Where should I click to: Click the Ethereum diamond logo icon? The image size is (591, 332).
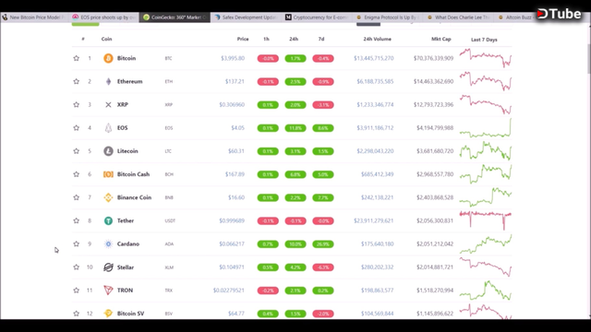(108, 82)
